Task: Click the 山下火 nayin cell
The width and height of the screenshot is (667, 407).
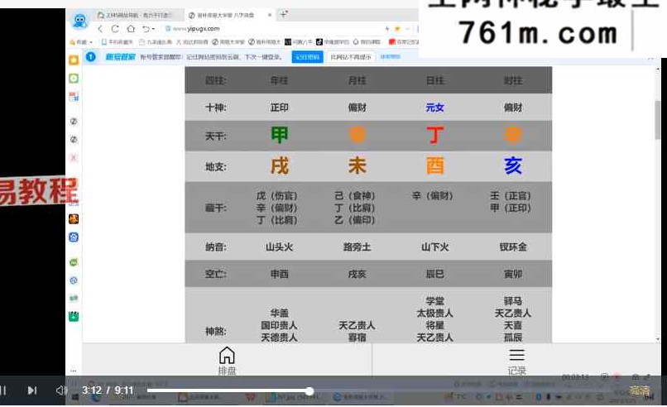Action: pos(435,247)
